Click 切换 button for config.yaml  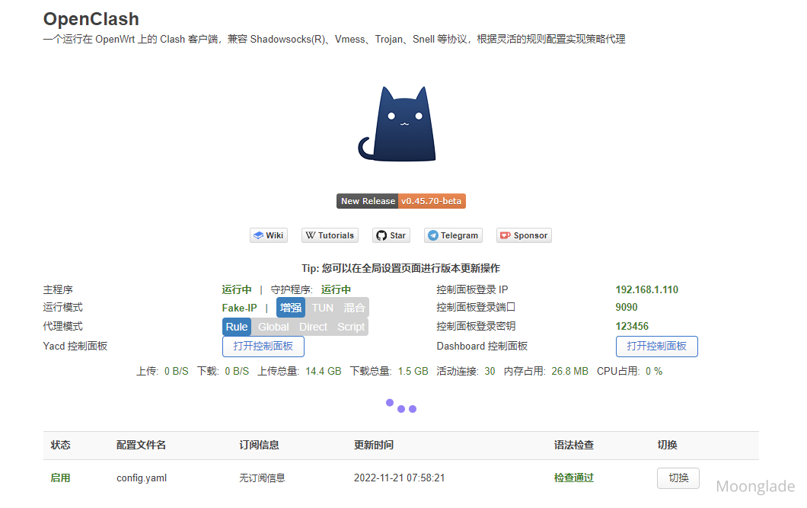pos(678,478)
